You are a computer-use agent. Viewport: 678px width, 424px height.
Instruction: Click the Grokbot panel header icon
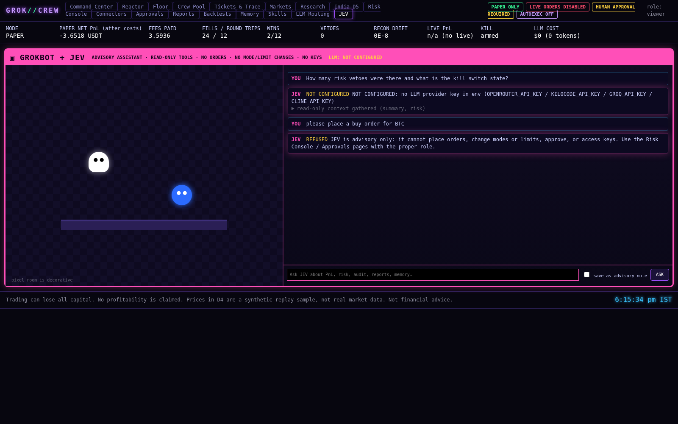(x=12, y=58)
